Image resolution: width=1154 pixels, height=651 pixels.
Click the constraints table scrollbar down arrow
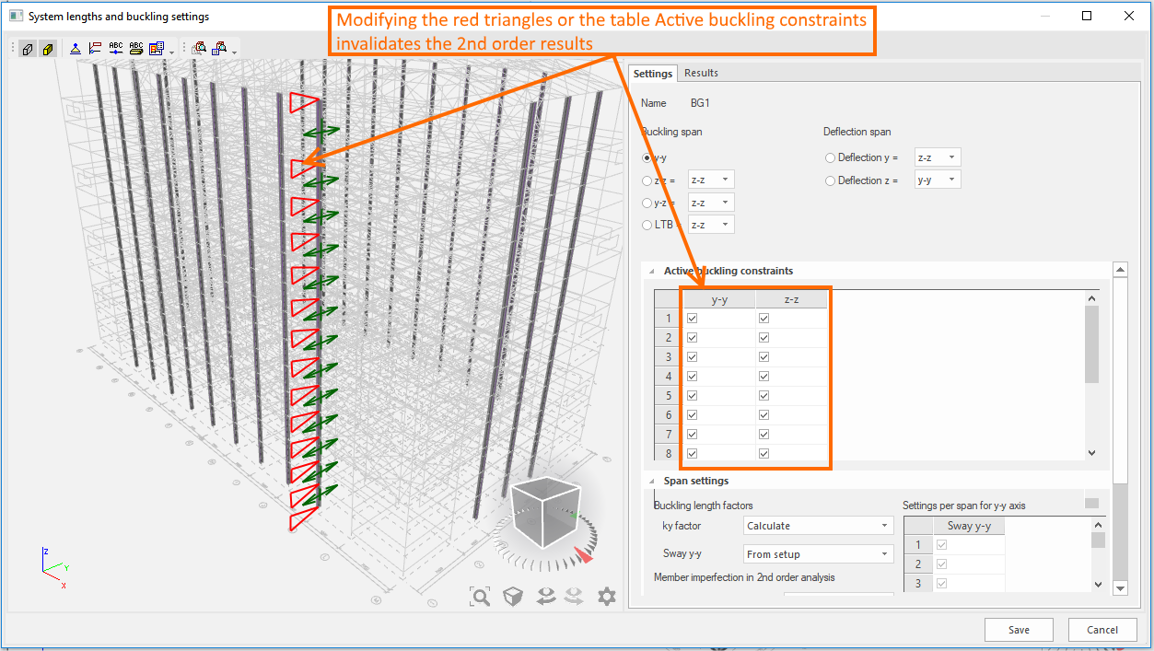point(1092,452)
